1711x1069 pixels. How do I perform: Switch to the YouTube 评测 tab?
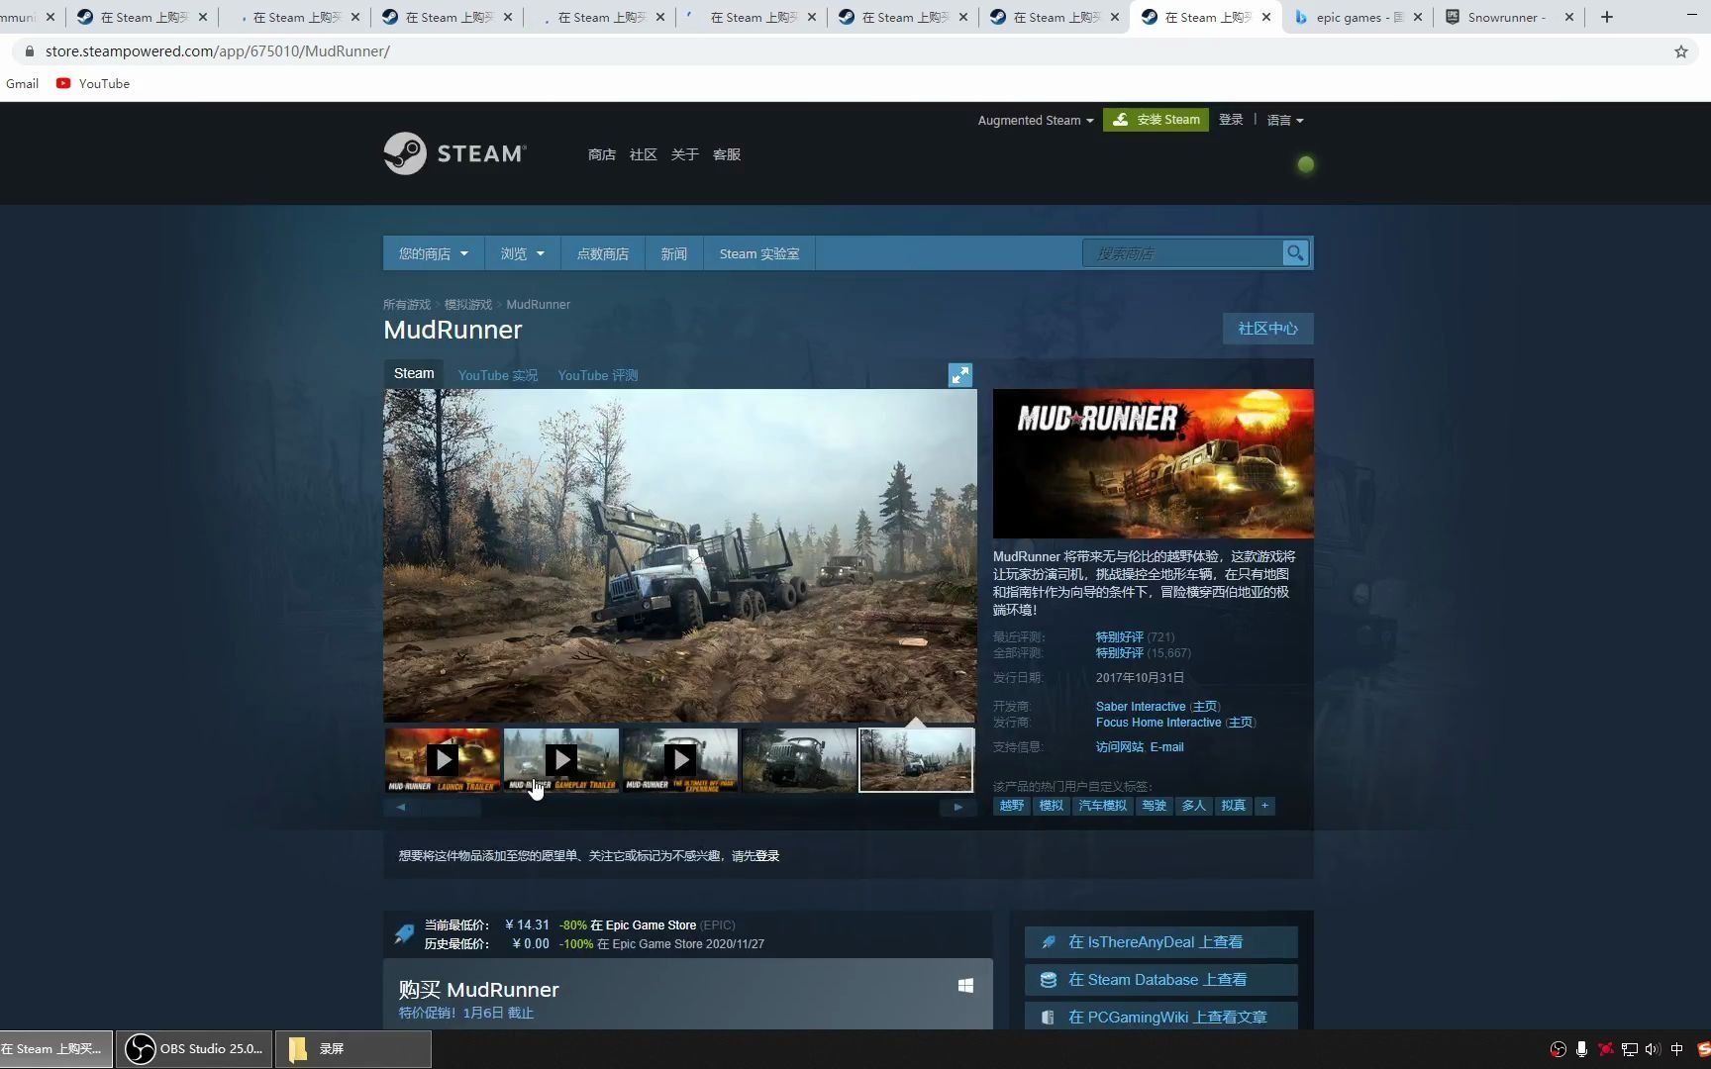pos(597,374)
